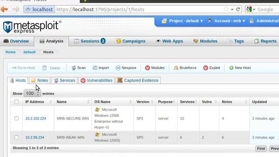This screenshot has width=279, height=157.
Task: Sort table by Version column
Action: [144, 102]
